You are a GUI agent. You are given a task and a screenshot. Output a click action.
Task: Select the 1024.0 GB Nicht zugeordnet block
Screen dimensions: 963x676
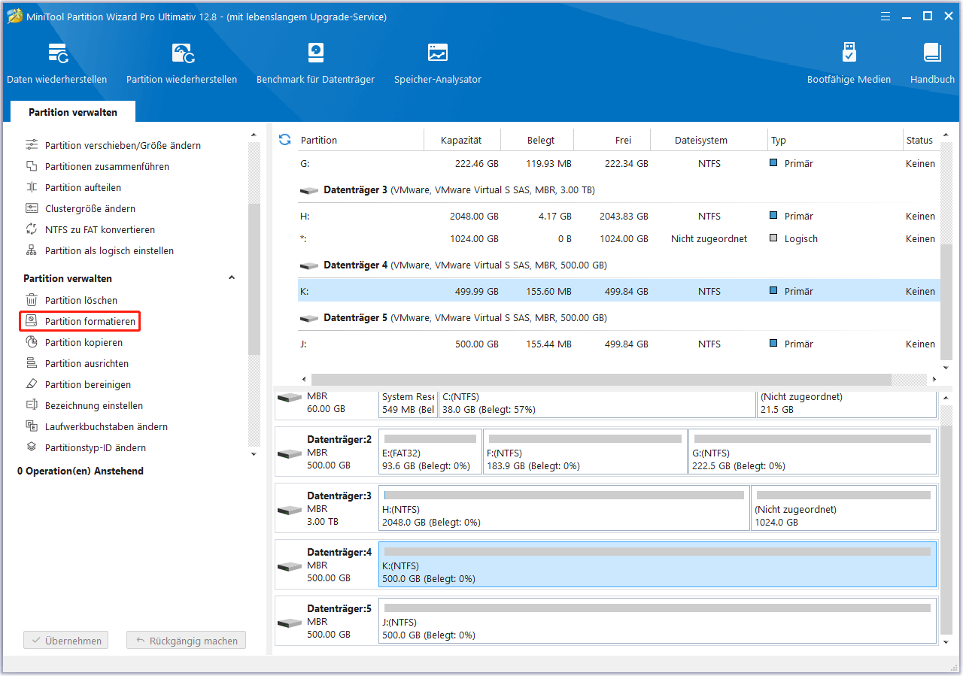point(844,508)
